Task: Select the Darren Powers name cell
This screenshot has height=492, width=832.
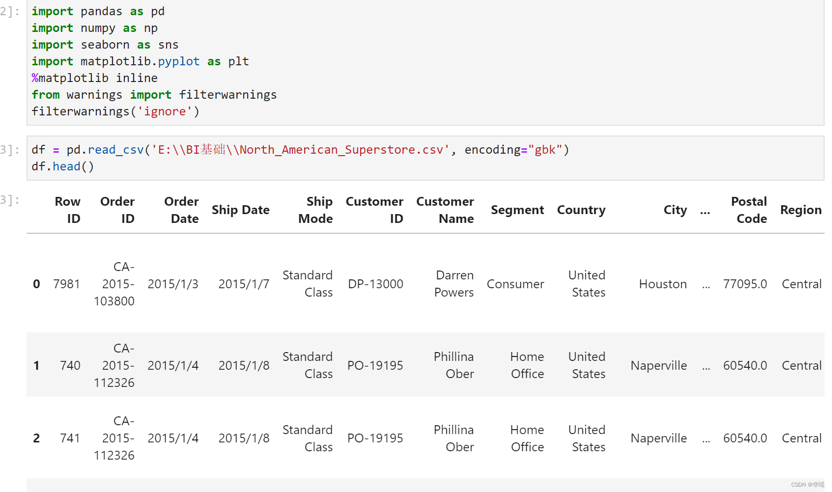Action: 454,284
